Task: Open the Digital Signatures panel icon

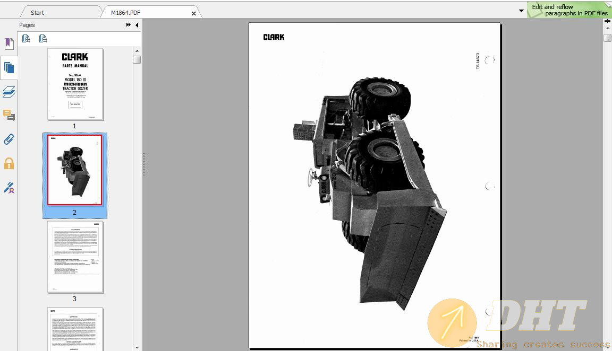Action: point(9,188)
